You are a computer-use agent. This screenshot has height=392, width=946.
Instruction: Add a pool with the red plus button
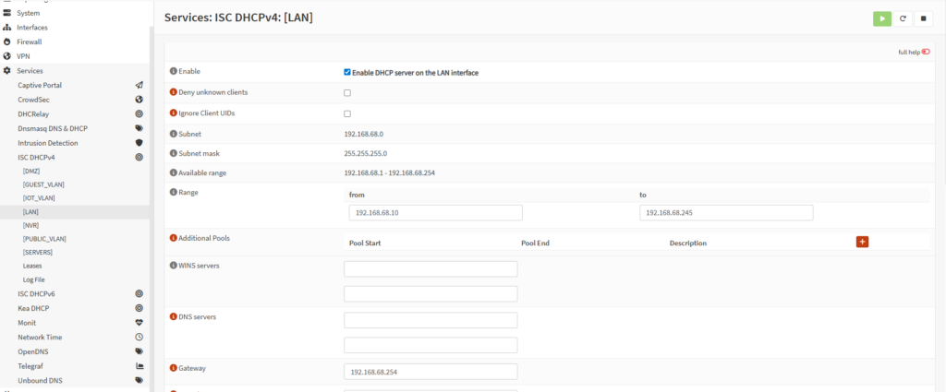(x=862, y=242)
